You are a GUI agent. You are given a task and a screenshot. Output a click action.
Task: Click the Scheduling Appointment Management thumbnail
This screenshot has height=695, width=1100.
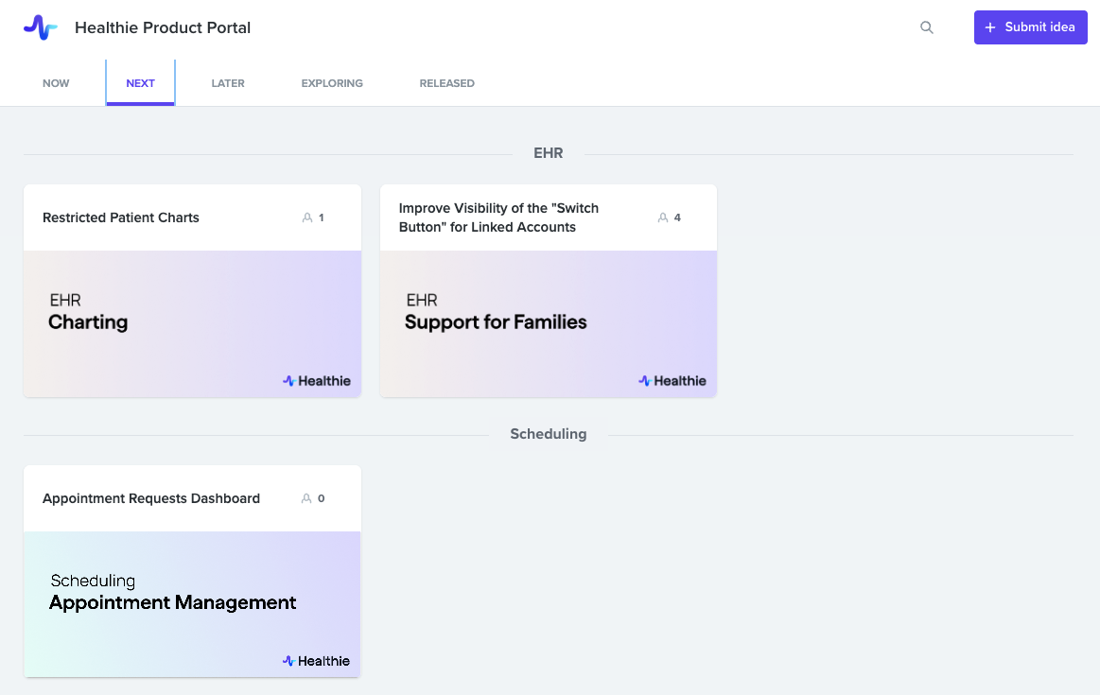(192, 603)
